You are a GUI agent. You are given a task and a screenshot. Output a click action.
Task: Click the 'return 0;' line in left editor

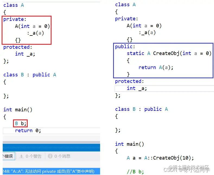(x=28, y=131)
